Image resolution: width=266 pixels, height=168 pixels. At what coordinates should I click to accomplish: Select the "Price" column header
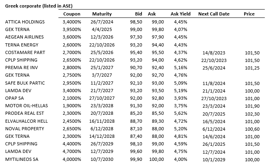point(249,14)
